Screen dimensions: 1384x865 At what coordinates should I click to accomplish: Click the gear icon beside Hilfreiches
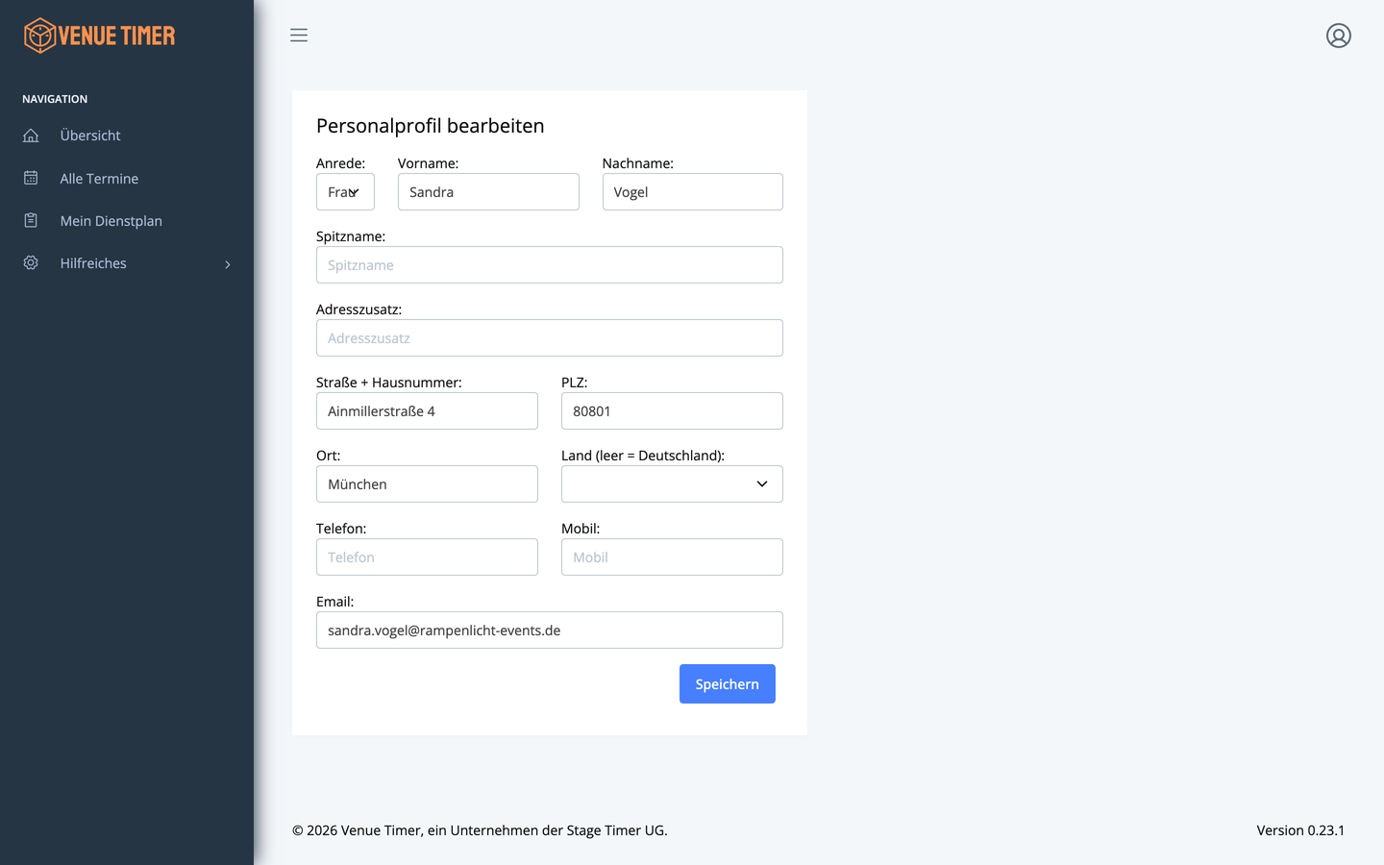[31, 262]
